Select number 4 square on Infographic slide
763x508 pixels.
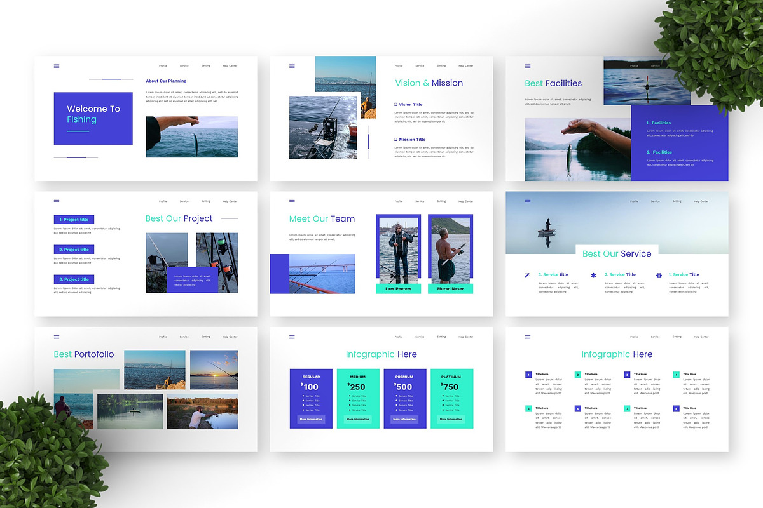point(677,375)
